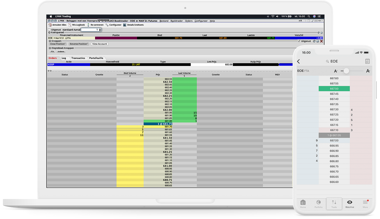Collapse the Knoppen section

[x=50, y=41]
